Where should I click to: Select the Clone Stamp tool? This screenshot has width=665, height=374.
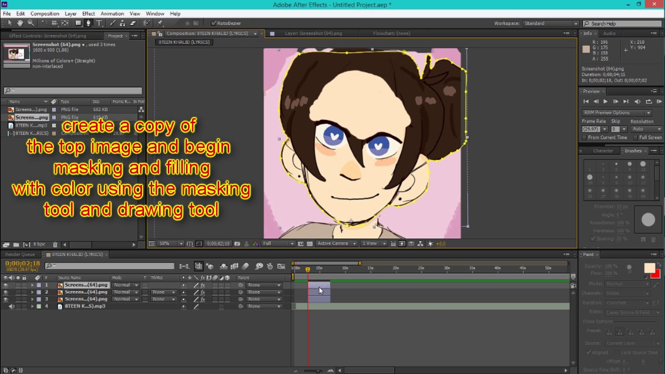pyautogui.click(x=122, y=23)
